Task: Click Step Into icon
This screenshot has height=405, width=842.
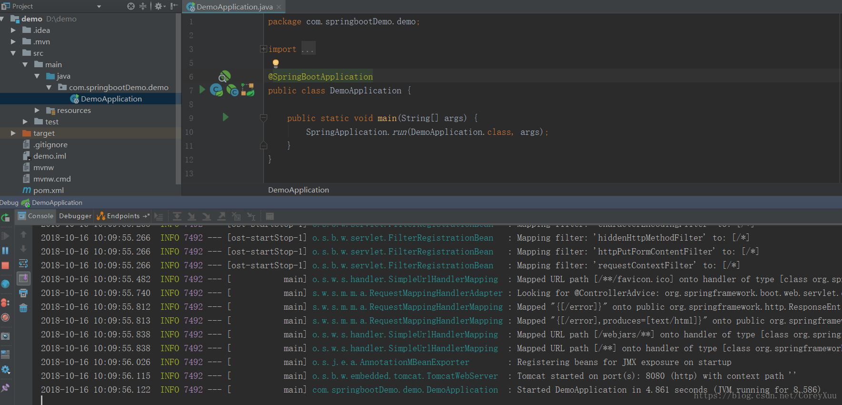Action: pyautogui.click(x=191, y=216)
